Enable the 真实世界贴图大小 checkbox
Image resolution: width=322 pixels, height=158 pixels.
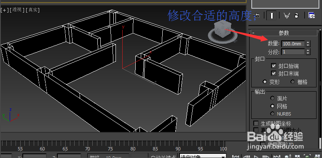pos(256,130)
